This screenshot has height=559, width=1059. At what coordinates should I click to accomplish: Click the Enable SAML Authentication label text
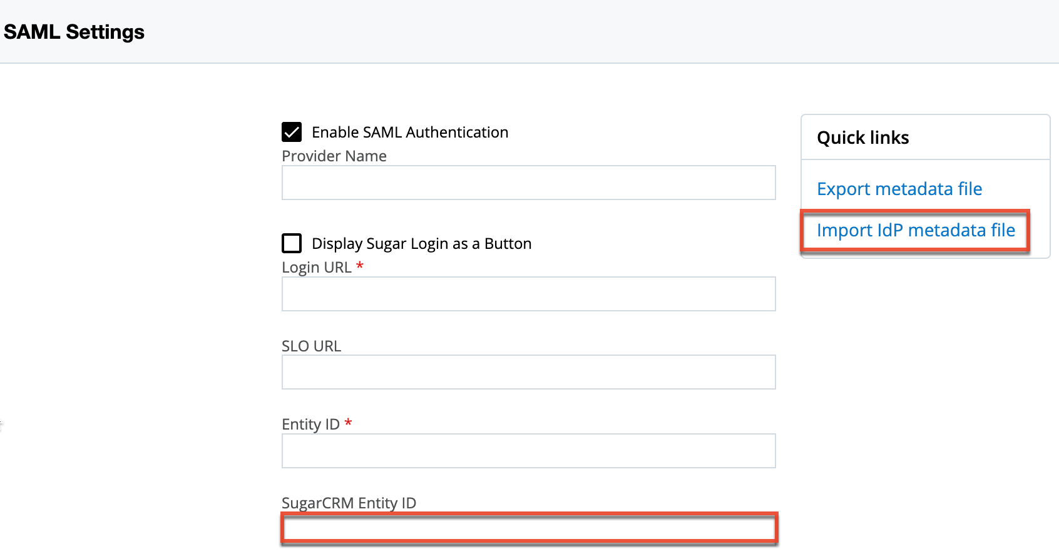tap(410, 132)
